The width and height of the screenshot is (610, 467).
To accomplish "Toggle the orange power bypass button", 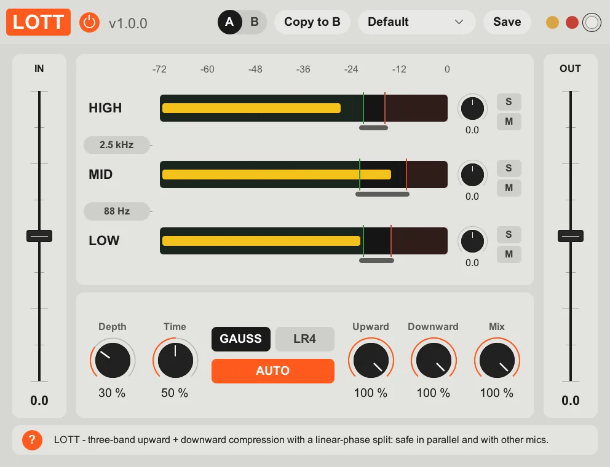I will 90,22.
